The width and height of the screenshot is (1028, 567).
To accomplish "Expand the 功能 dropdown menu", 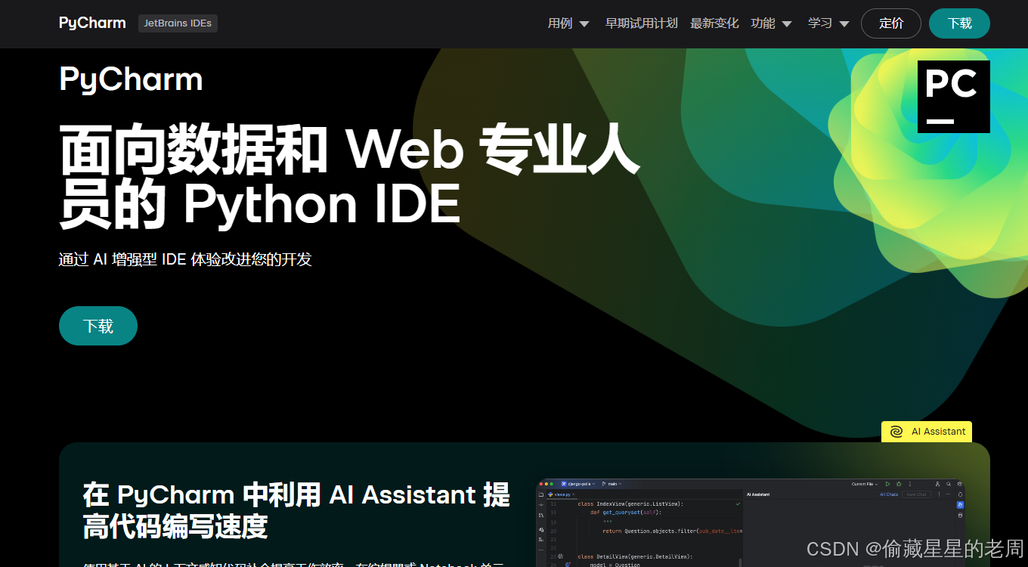I will [771, 23].
